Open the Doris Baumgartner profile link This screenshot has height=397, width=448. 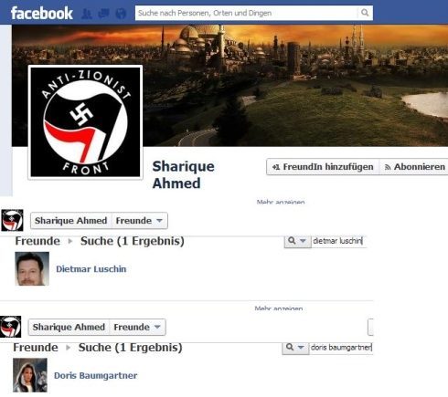(96, 375)
